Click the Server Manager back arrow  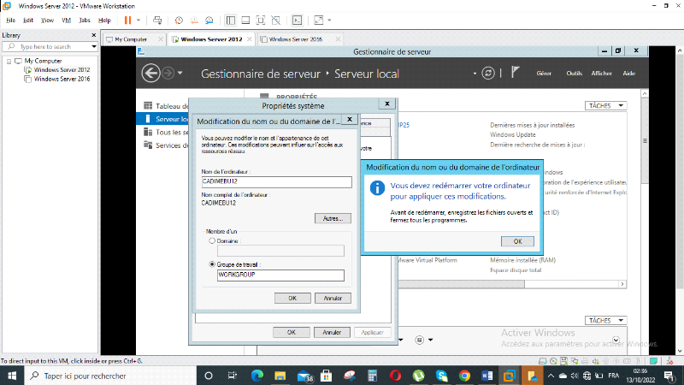coord(151,74)
